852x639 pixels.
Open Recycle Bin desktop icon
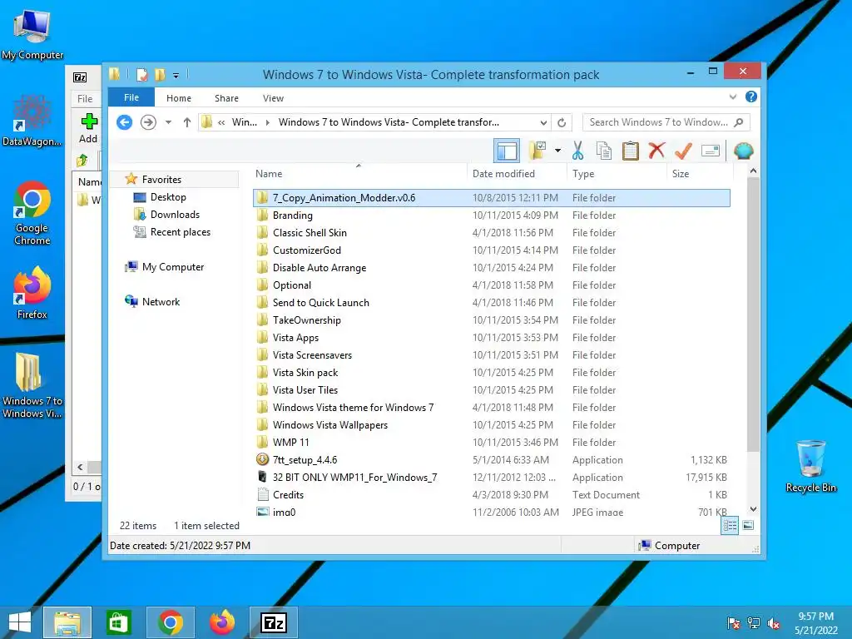tap(810, 466)
